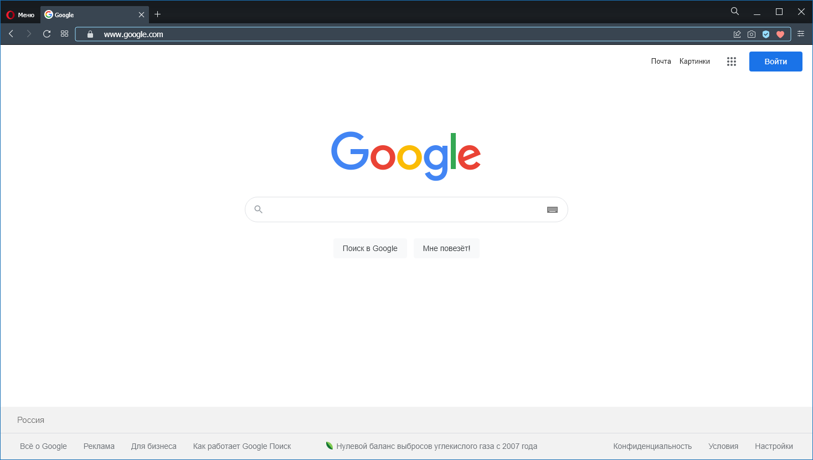Click into the Google search box
Screen dimensions: 813x460
(406, 209)
